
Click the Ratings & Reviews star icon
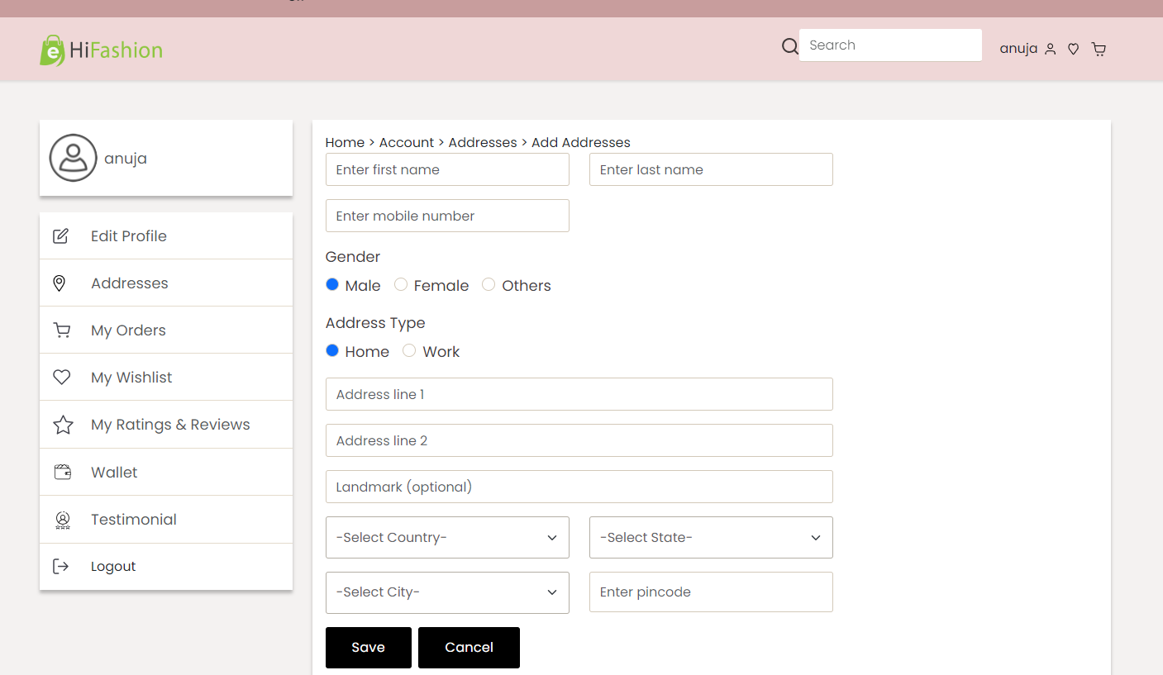(x=63, y=425)
